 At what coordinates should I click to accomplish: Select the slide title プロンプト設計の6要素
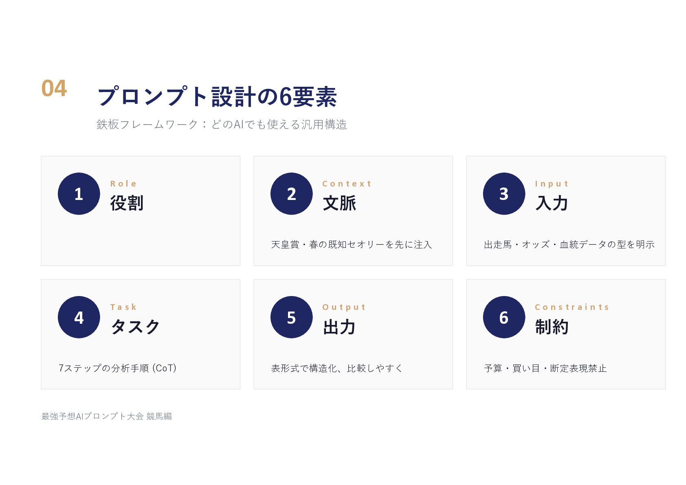coord(217,97)
